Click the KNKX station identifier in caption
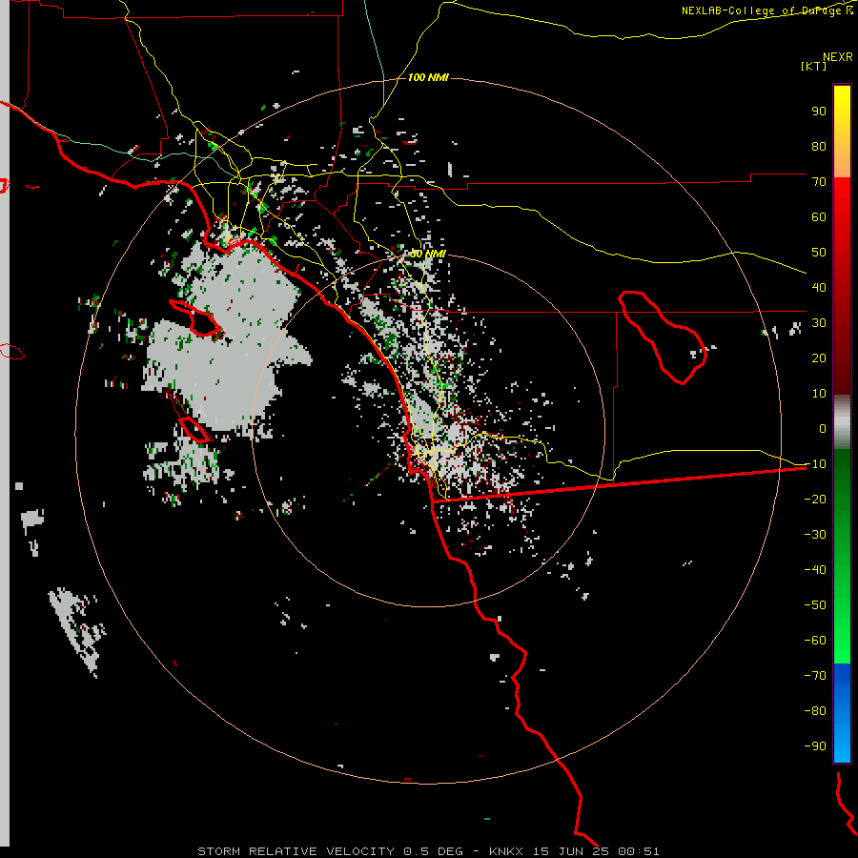This screenshot has height=858, width=858. pos(505,851)
